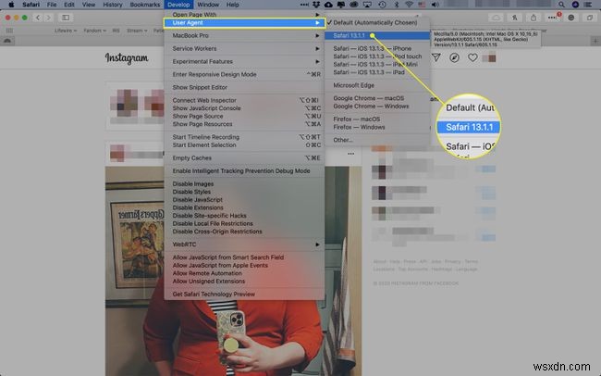Select Google Chrome macOS user agent
This screenshot has height=376, width=601.
tap(377, 98)
